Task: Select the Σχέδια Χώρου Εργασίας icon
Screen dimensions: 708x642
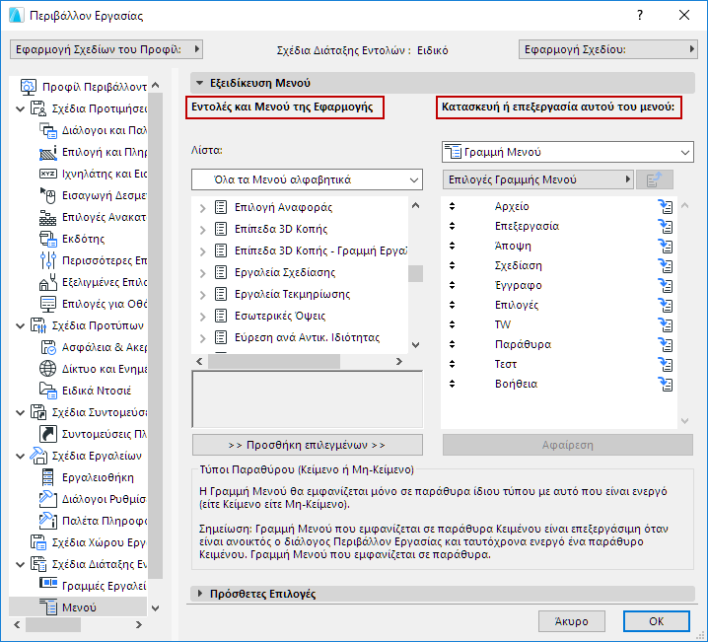Action: pos(38,542)
